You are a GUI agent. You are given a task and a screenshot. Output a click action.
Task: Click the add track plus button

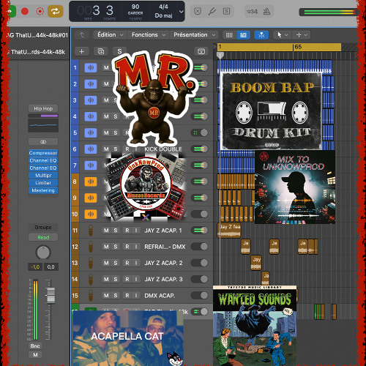pos(82,51)
